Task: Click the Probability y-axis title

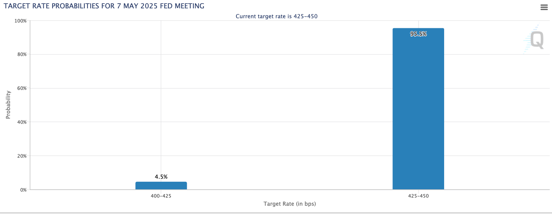Action: [x=8, y=105]
